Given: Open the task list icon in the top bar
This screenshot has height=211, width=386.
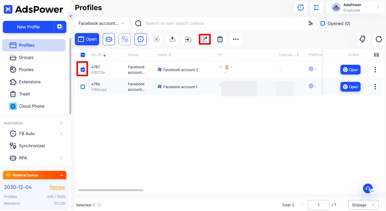Looking at the screenshot, I should tap(317, 8).
